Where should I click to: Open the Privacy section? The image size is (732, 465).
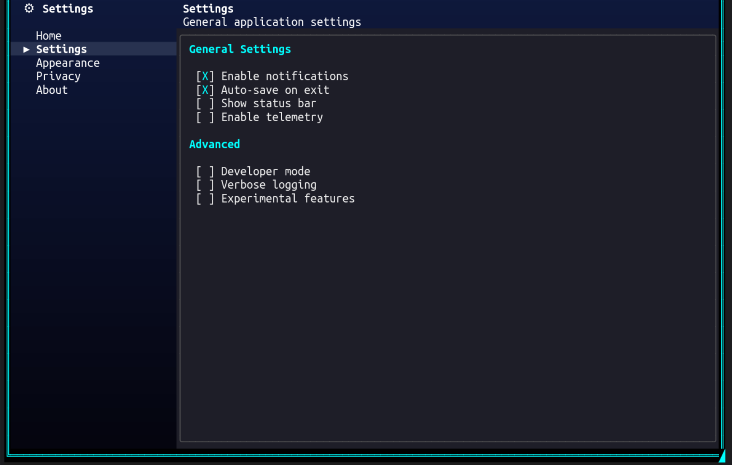point(58,77)
